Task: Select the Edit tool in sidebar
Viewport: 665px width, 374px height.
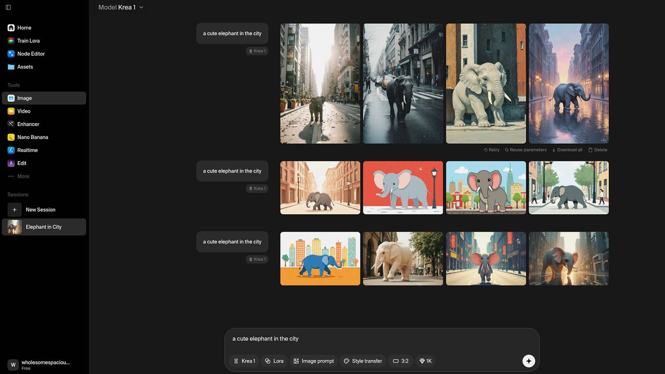Action: [22, 163]
